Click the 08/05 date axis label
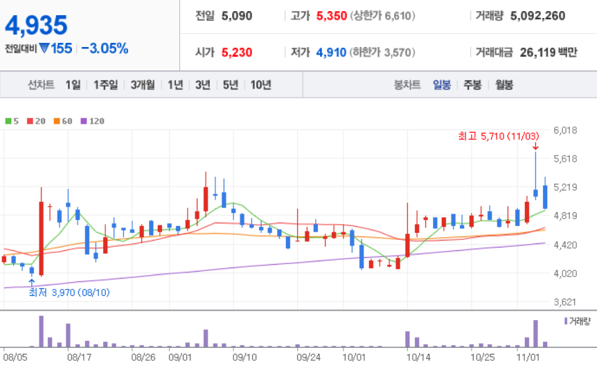Viewport: 597px width, 374px height. pyautogui.click(x=15, y=357)
